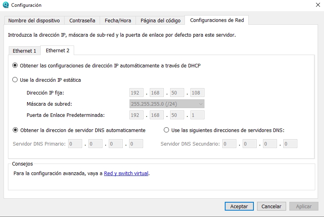
Task: Close the Configuración dialog window
Action: click(317, 5)
